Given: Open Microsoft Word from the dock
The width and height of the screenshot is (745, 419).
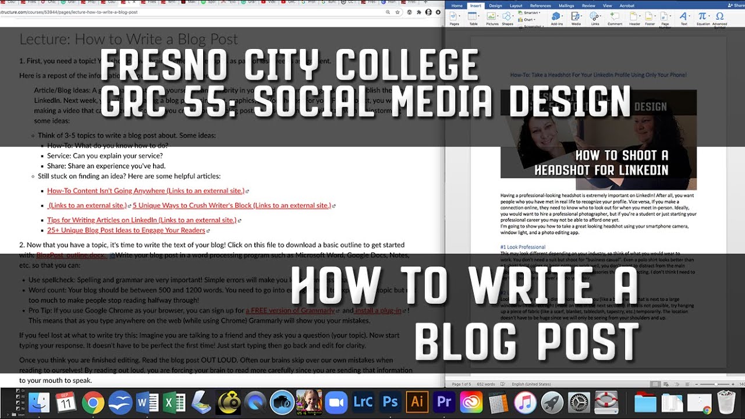Looking at the screenshot, I should (147, 403).
